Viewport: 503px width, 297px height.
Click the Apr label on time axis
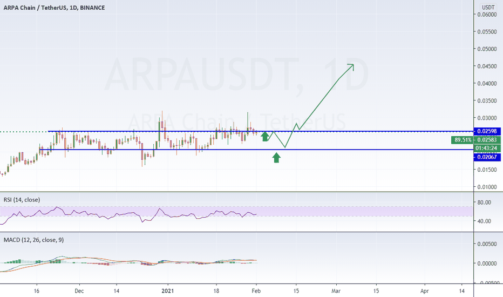point(424,291)
